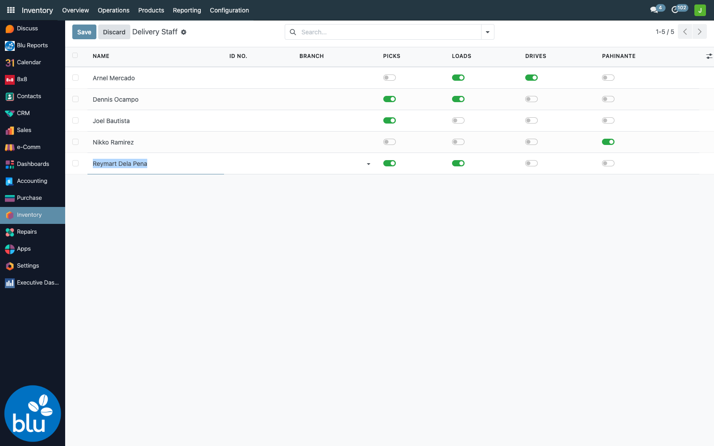
Task: Sort by the Branch column header
Action: (311, 56)
